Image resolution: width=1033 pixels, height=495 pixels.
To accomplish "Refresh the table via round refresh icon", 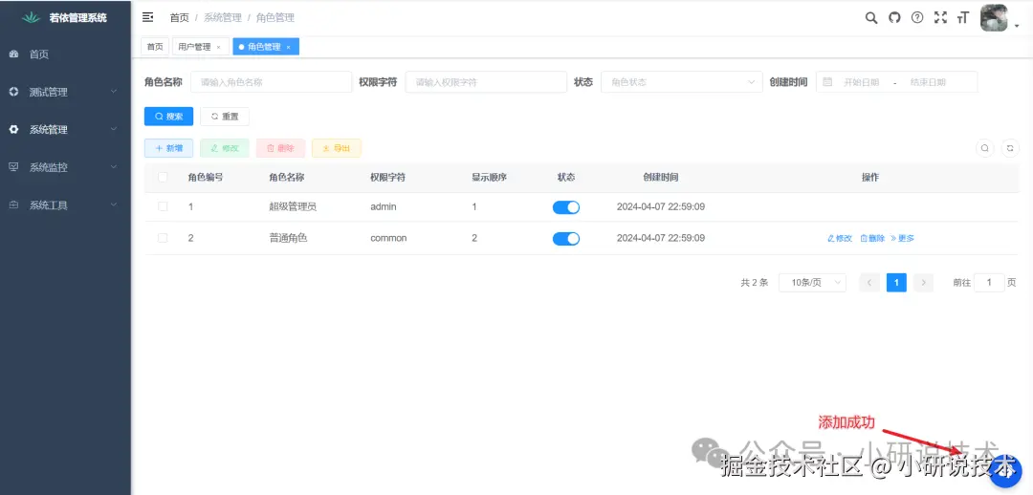I will 1010,148.
